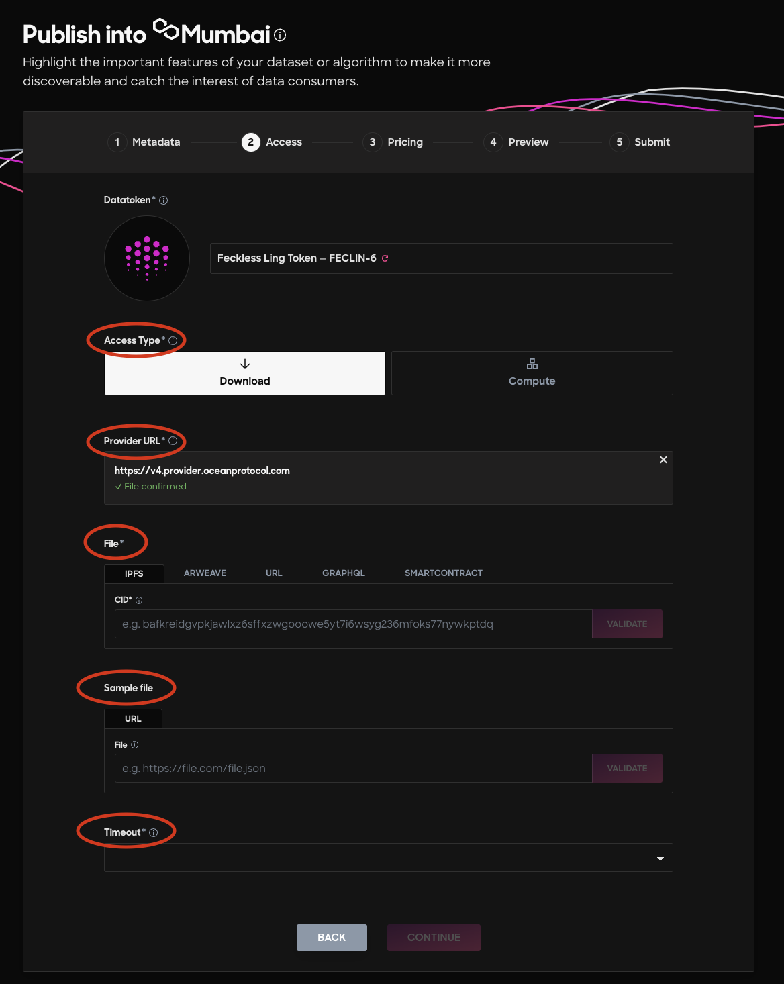Click the Sample file File info icon
784x984 pixels.
pos(134,744)
